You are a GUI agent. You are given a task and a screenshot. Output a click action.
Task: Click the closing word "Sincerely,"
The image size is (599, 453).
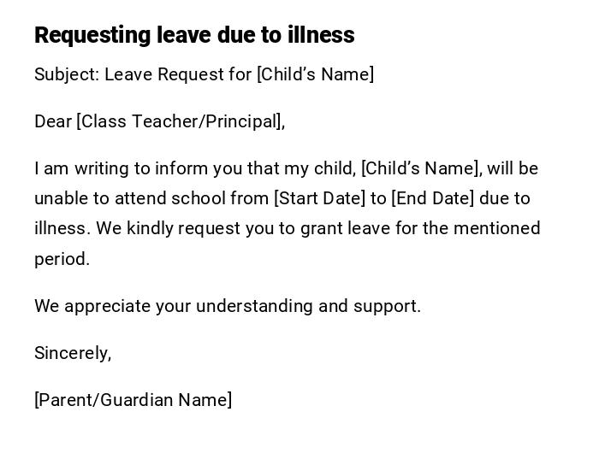coord(73,353)
